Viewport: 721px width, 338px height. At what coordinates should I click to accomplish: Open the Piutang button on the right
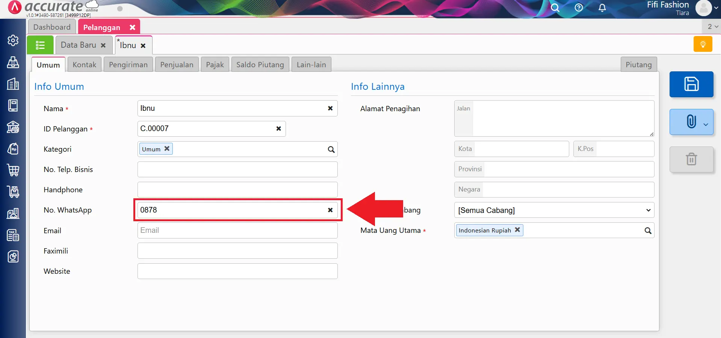tap(638, 65)
